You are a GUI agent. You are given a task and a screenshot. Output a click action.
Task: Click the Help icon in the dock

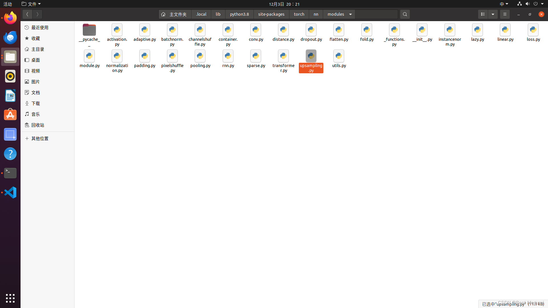[x=10, y=153]
